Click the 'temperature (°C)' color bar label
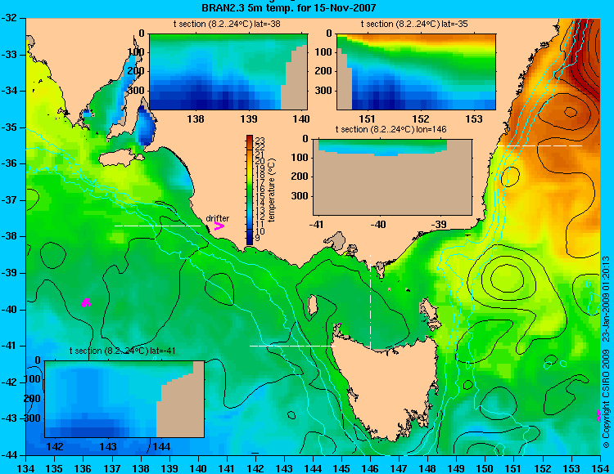Viewport: 614px width, 474px height. pyautogui.click(x=272, y=190)
